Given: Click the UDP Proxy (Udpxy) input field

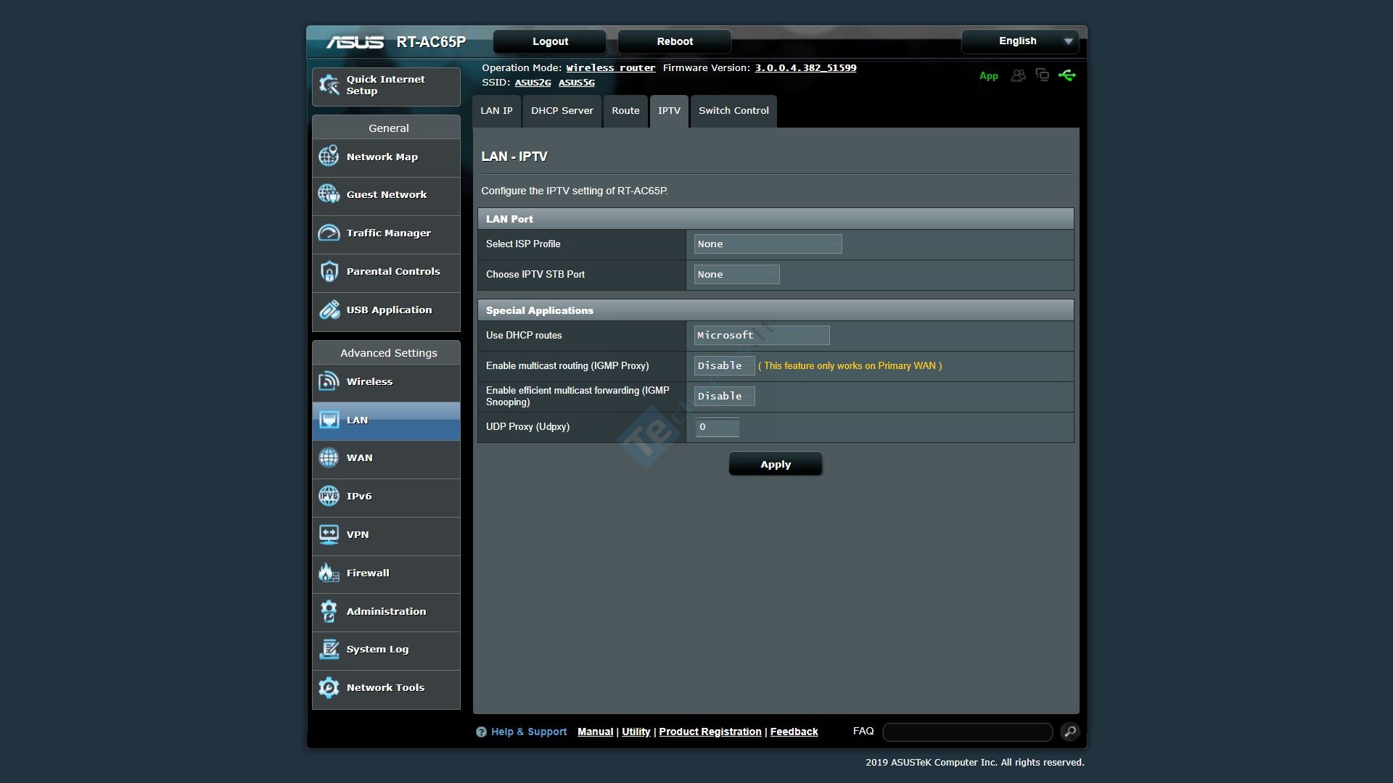Looking at the screenshot, I should point(717,427).
